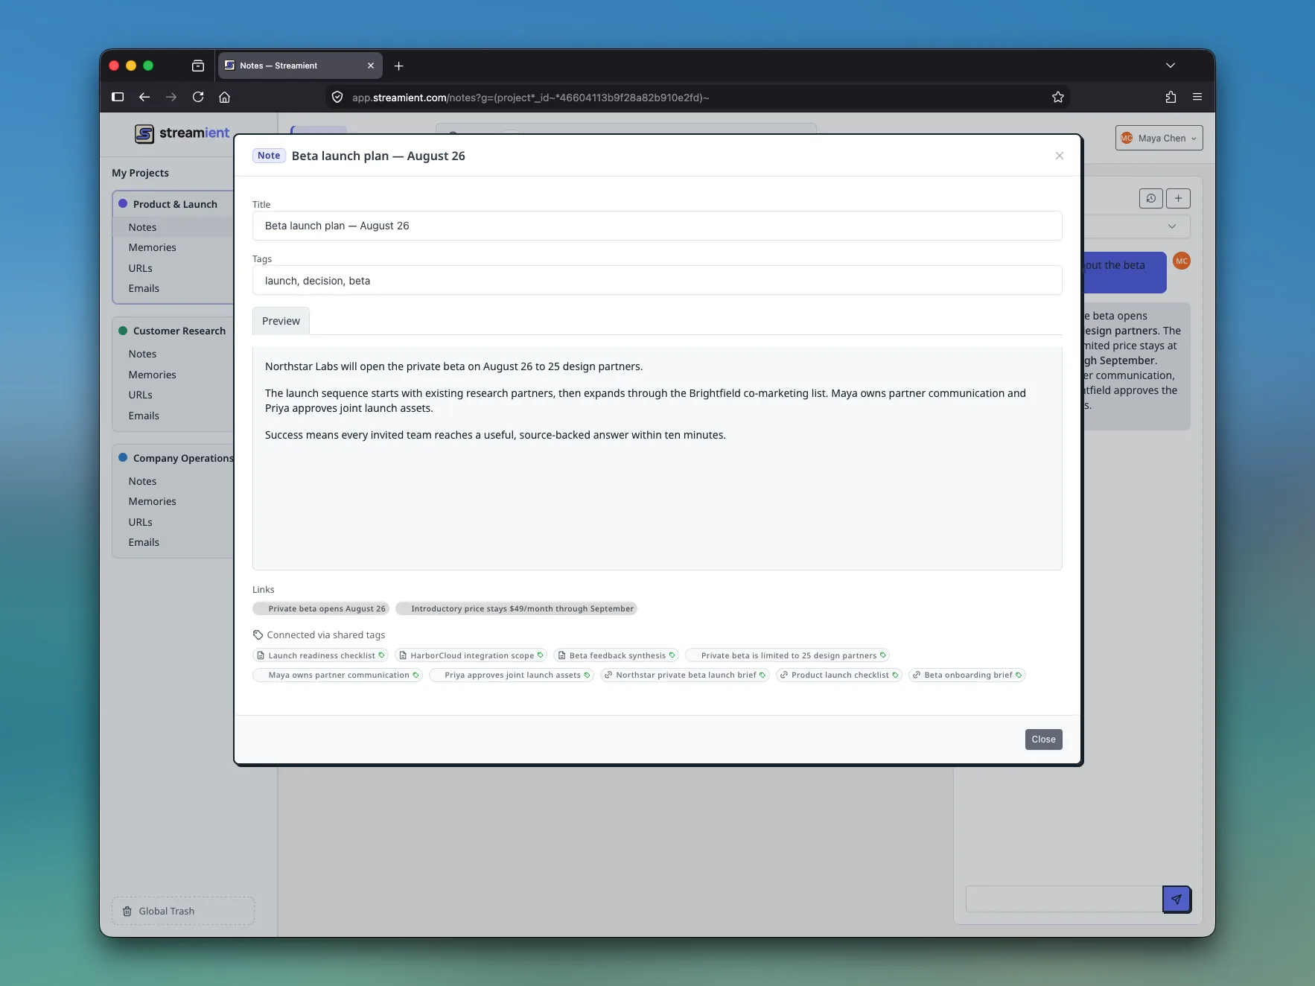The image size is (1315, 986).
Task: Open Memories under Customer Research
Action: [152, 375]
